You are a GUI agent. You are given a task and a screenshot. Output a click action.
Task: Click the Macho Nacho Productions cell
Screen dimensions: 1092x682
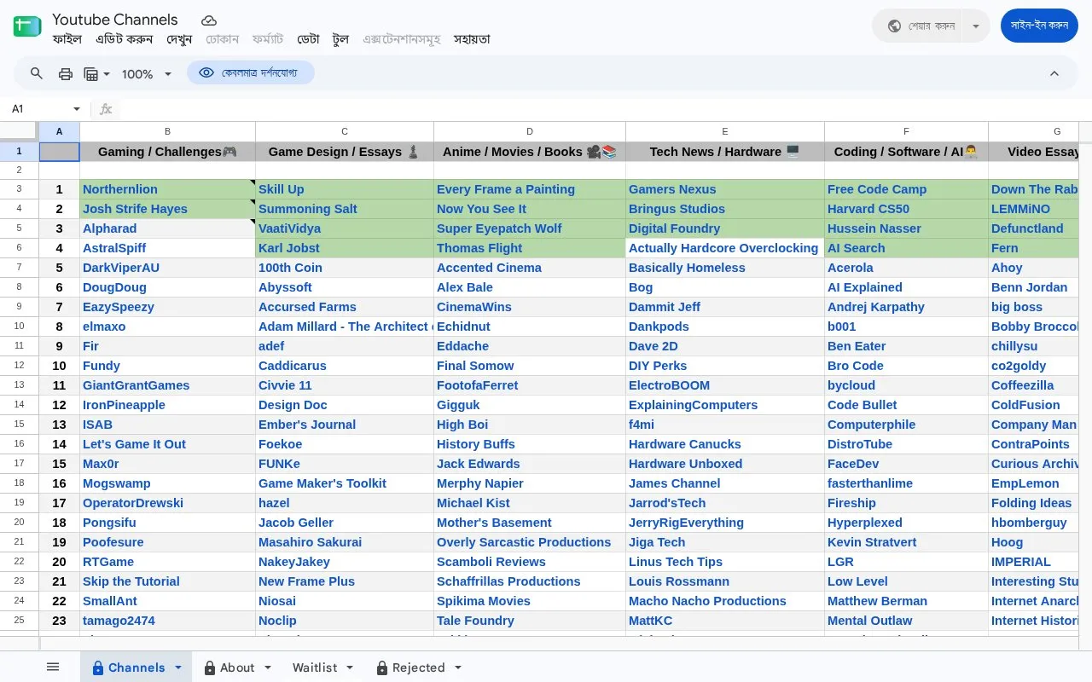click(725, 601)
